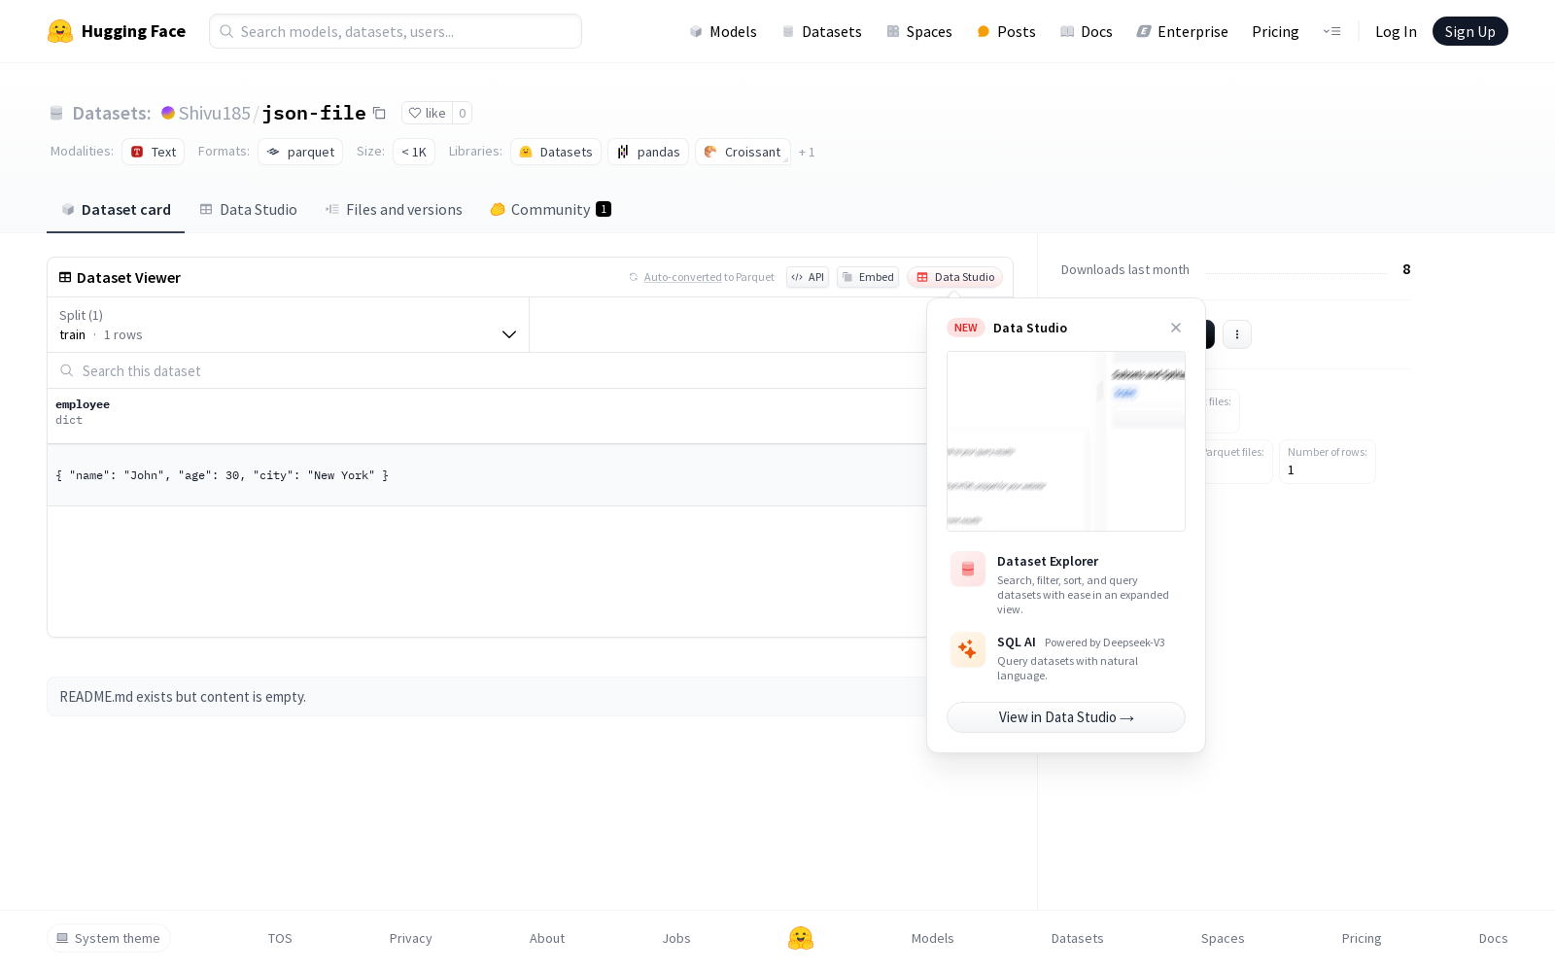Click the like heart button
1555x972 pixels.
coord(427,113)
